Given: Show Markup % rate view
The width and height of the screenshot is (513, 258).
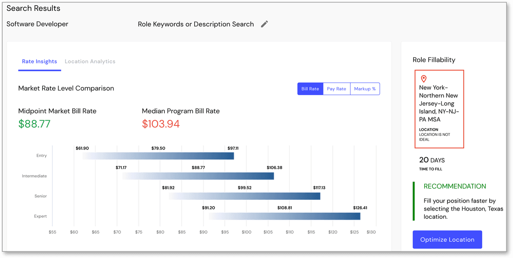Looking at the screenshot, I should 365,89.
